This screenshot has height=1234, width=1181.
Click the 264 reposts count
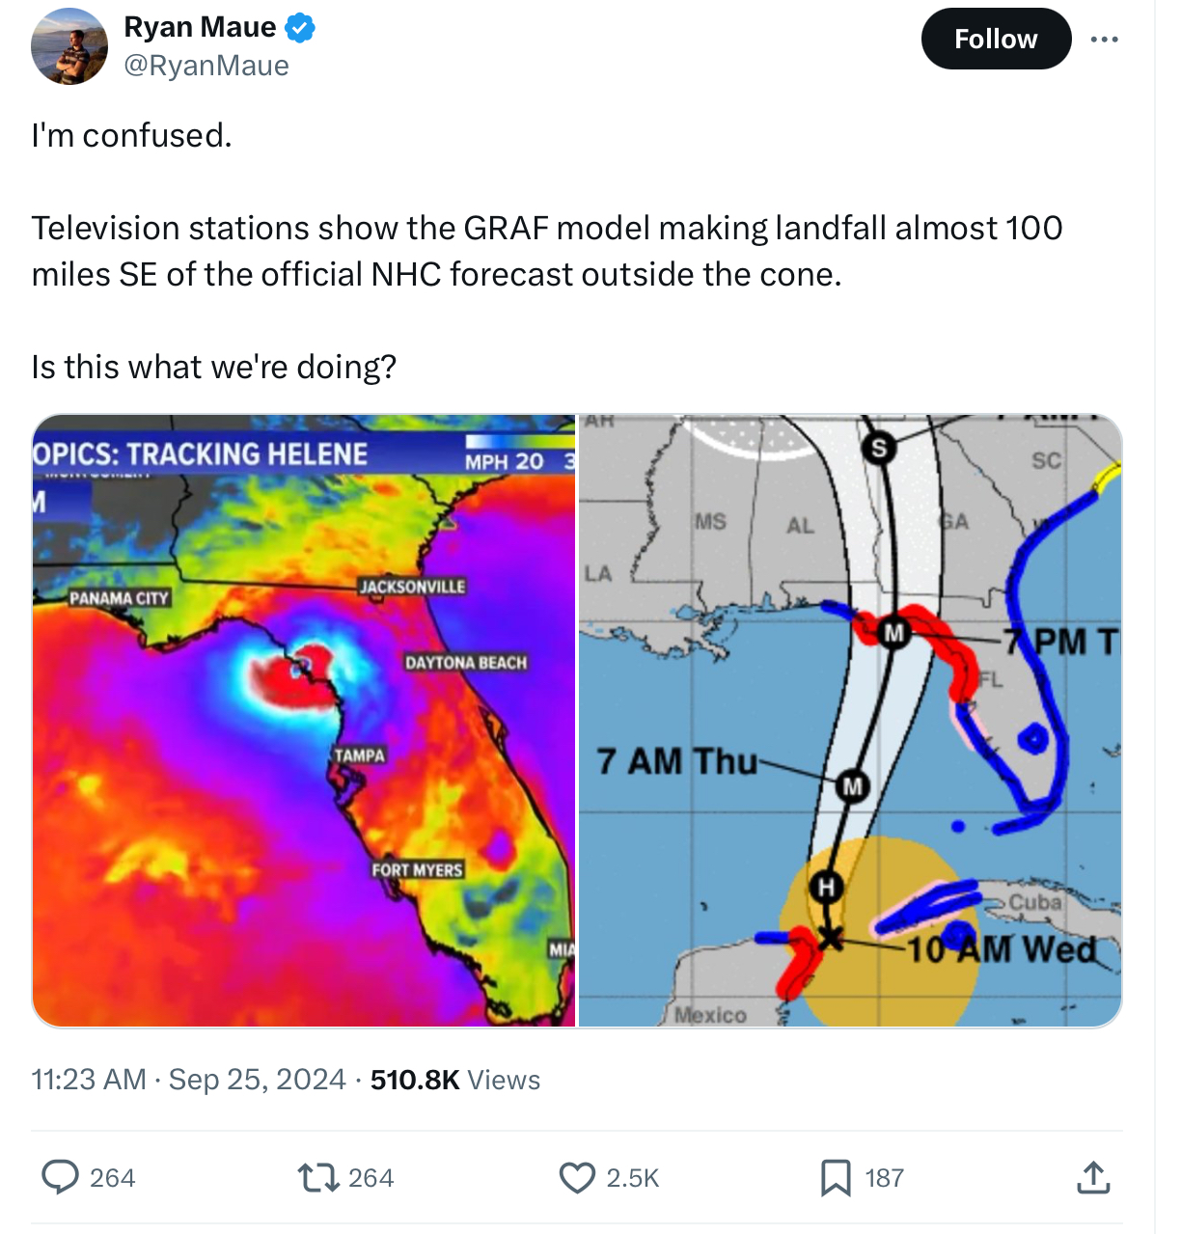click(x=371, y=1177)
